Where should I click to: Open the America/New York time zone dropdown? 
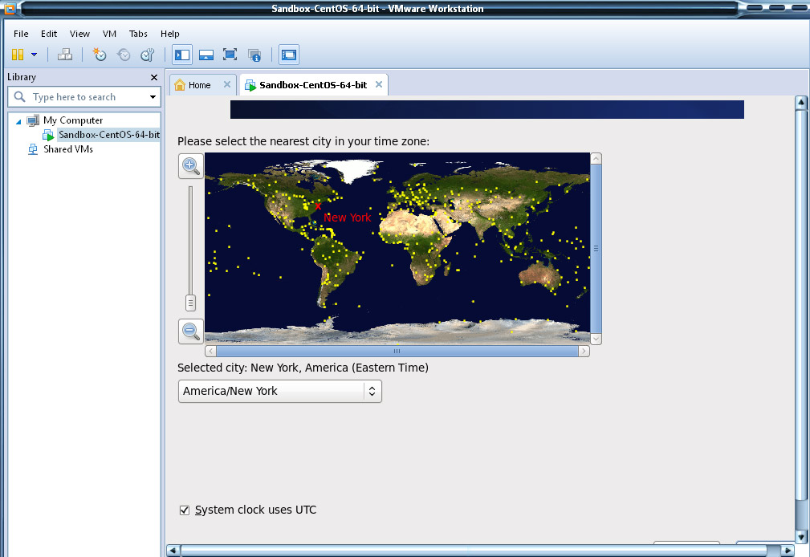click(279, 391)
